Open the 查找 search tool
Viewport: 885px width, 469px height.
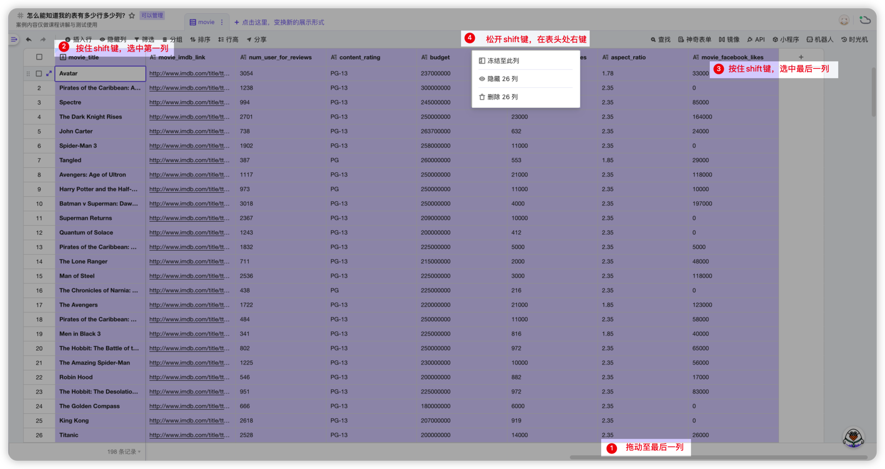pos(660,39)
